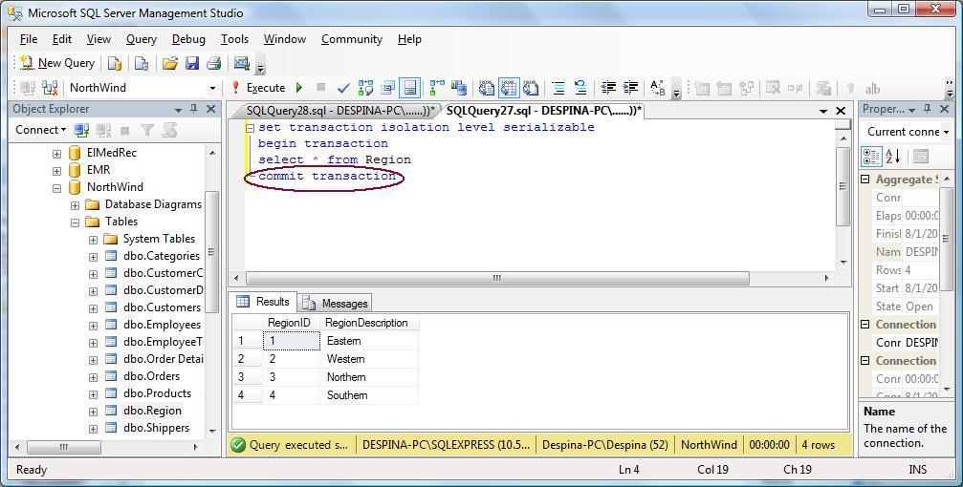Comment out the selected lines
Viewport: 963px width, 487px height.
pyautogui.click(x=558, y=88)
